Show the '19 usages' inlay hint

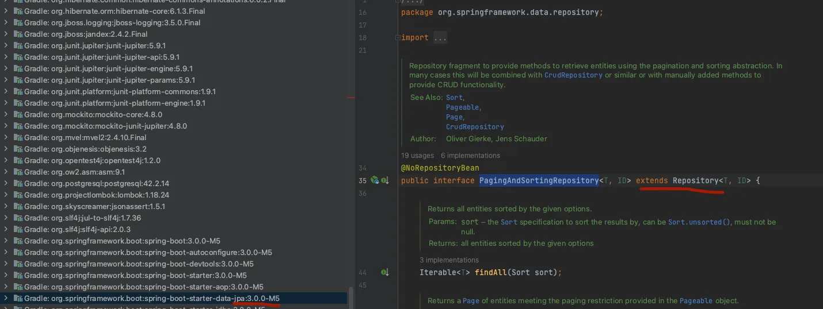417,156
